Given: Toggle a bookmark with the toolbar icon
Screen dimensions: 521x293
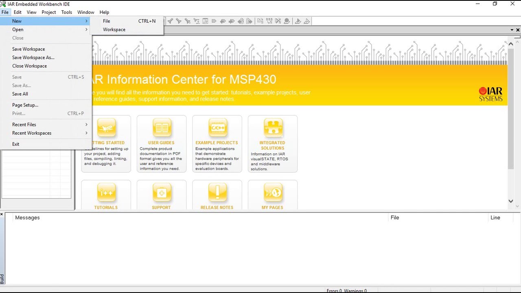Looking at the screenshot, I should coord(214,21).
